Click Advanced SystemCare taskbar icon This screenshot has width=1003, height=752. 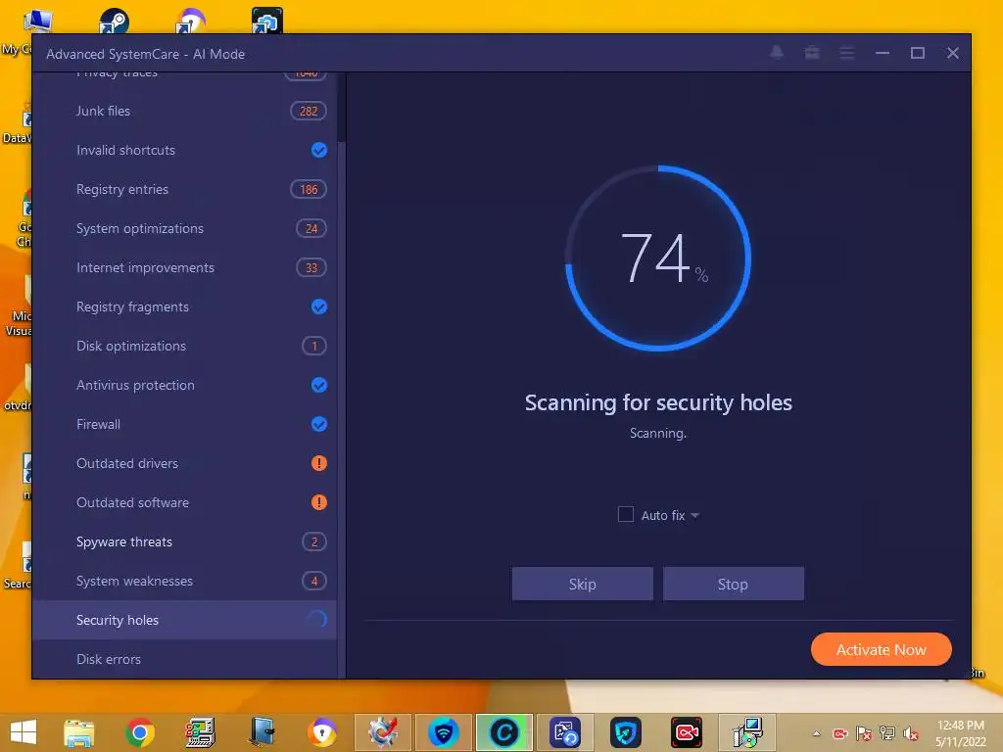[x=503, y=732]
